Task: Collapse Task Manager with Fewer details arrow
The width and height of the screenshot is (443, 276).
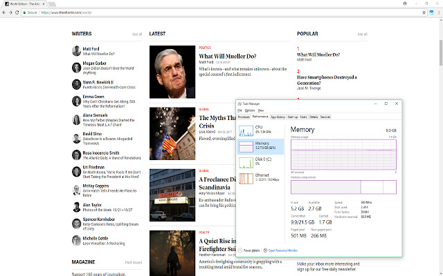Action: coord(240,250)
